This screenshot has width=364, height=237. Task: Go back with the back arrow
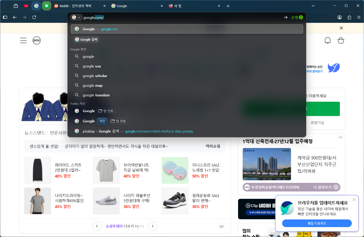[15, 17]
